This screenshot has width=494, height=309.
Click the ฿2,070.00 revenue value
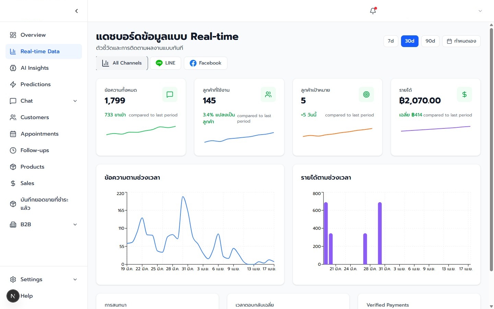420,101
